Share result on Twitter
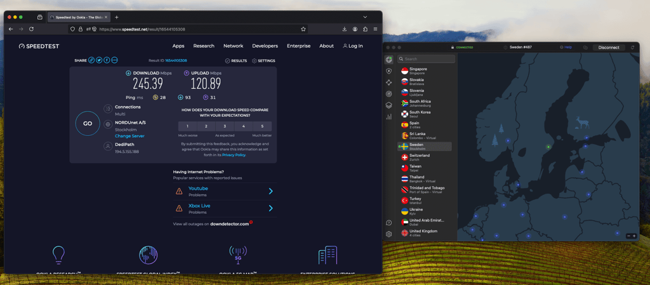This screenshot has width=650, height=285. (x=99, y=60)
